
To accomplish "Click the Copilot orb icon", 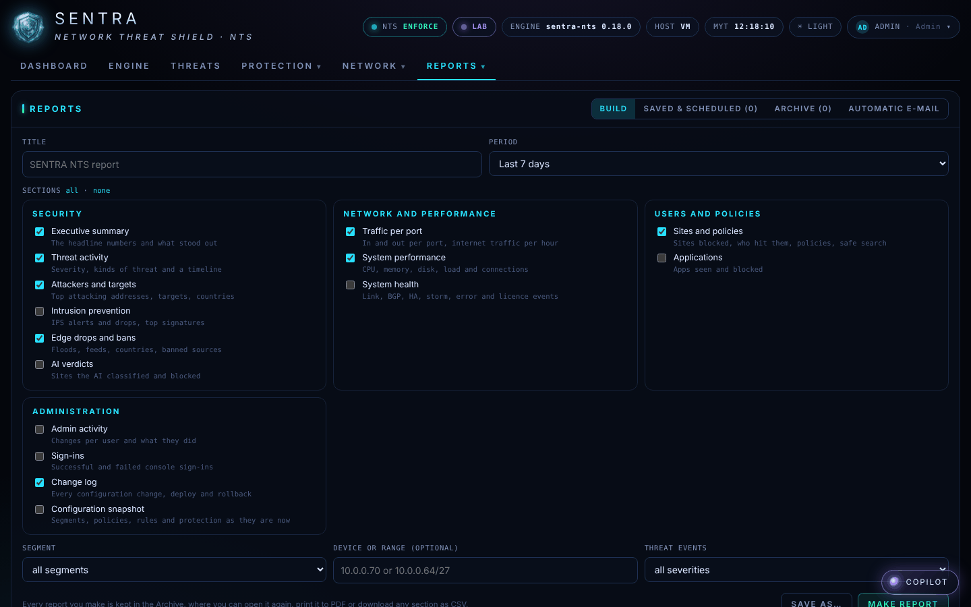I will [x=894, y=581].
